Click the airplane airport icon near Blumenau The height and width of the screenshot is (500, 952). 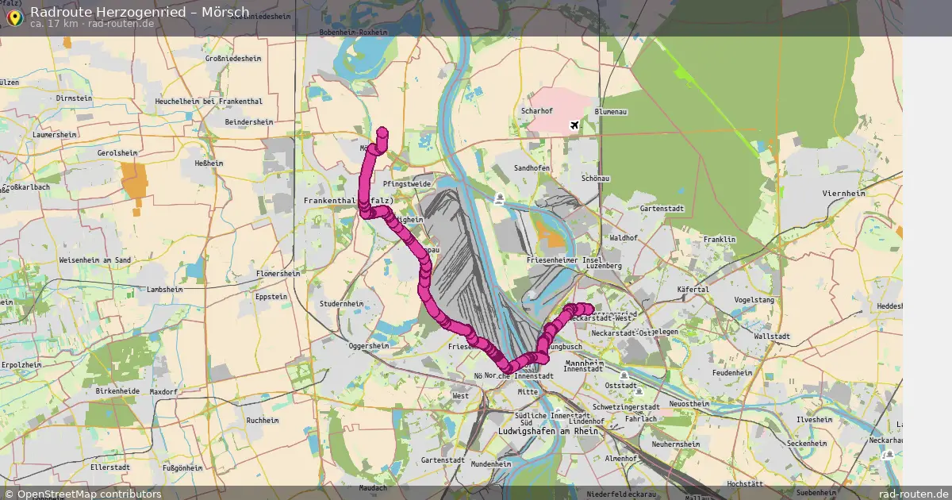pos(575,125)
